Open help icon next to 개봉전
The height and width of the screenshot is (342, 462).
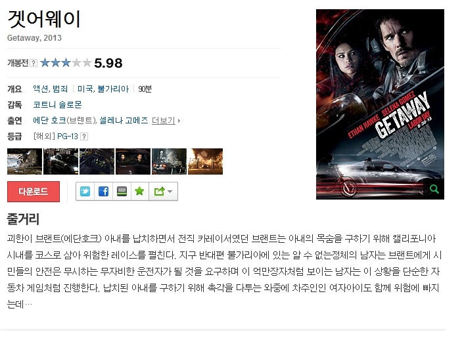(x=34, y=63)
